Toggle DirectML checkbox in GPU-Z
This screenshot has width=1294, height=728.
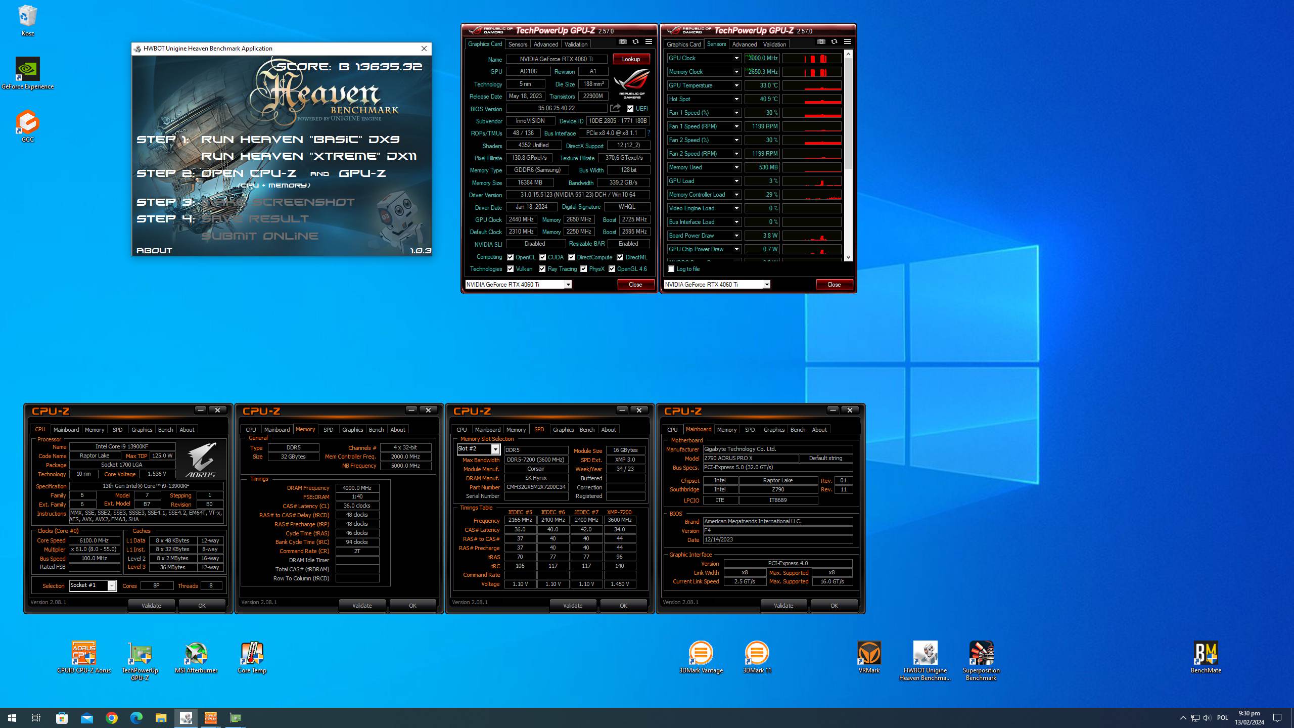pyautogui.click(x=620, y=257)
